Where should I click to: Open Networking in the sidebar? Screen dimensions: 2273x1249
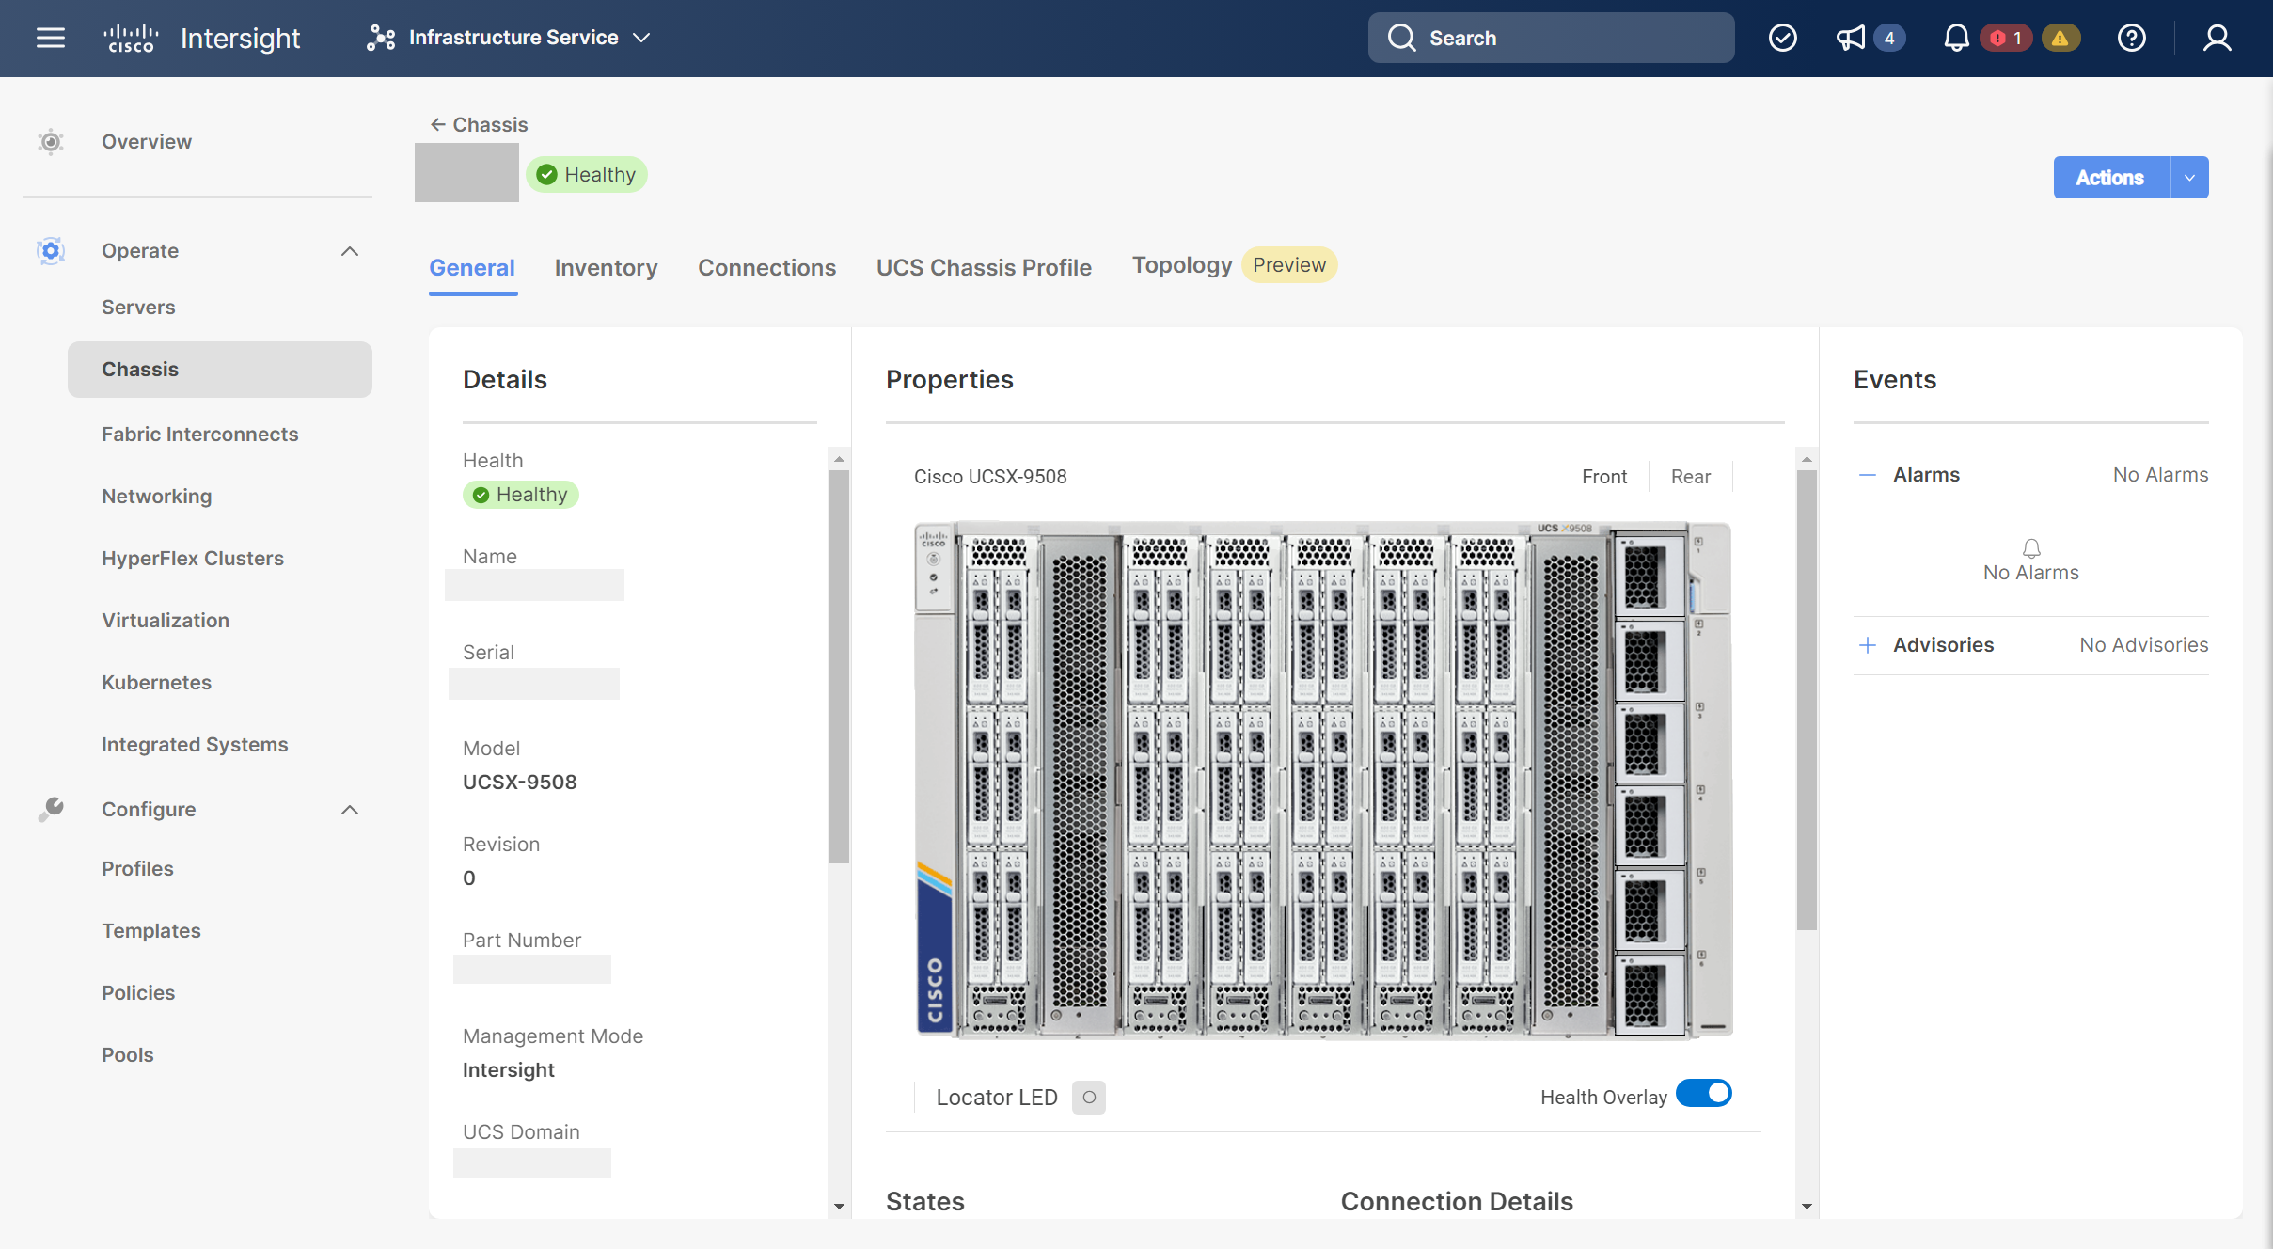pyautogui.click(x=157, y=497)
